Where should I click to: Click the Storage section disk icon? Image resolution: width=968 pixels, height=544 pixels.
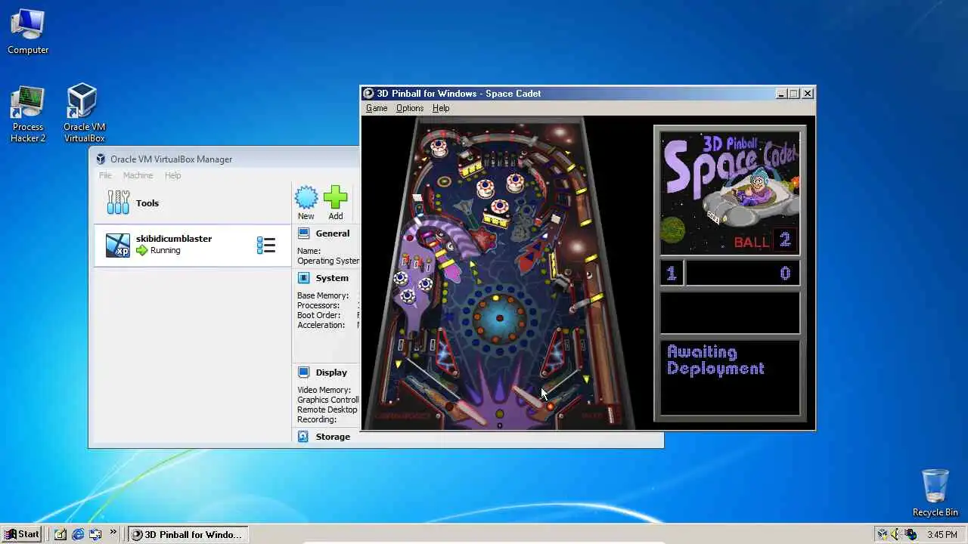click(303, 436)
